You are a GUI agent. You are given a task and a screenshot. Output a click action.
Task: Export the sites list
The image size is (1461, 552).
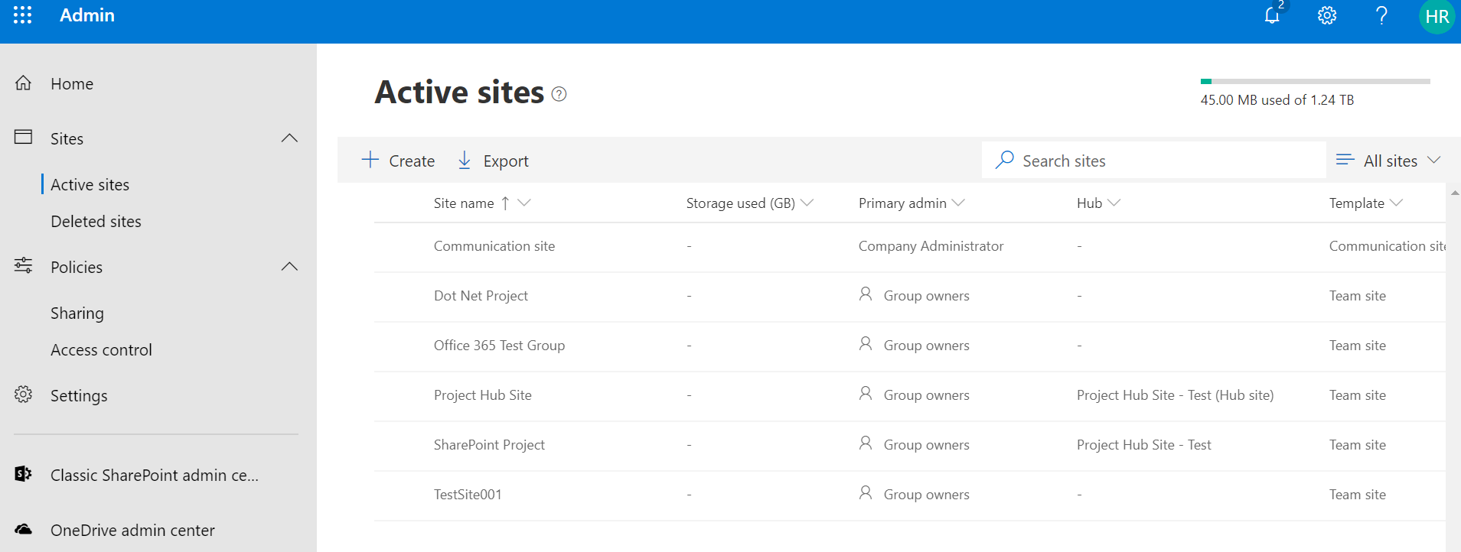494,161
